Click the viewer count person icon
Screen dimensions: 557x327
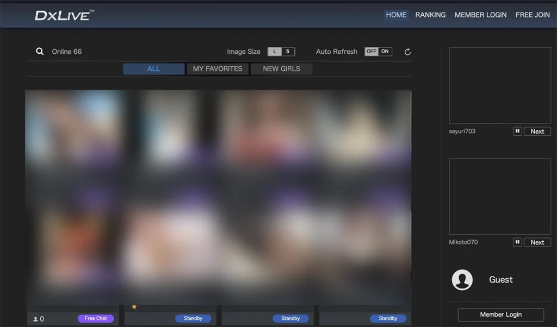(35, 319)
